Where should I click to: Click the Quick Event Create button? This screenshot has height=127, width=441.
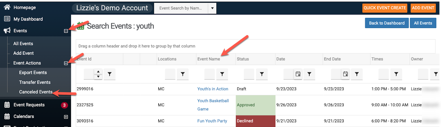[384, 8]
